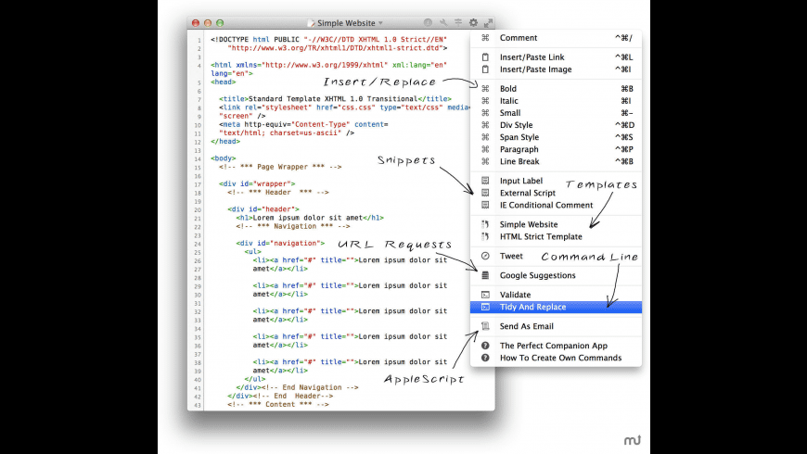
Task: Open the Simple Website template menu item
Action: (556, 224)
